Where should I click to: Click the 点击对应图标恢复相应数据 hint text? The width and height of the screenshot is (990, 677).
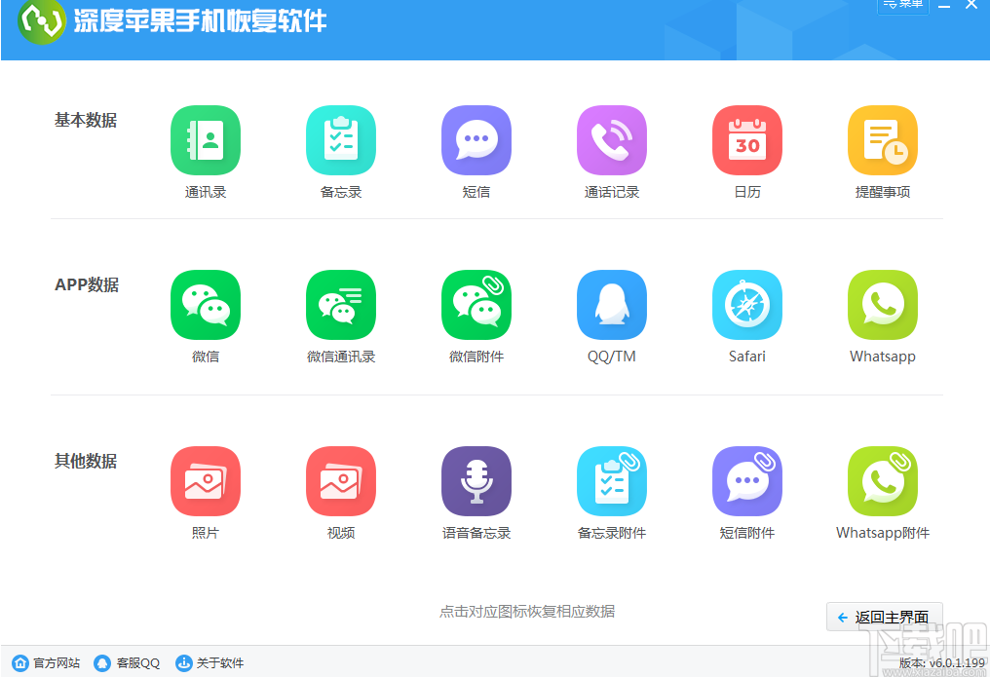click(x=527, y=612)
